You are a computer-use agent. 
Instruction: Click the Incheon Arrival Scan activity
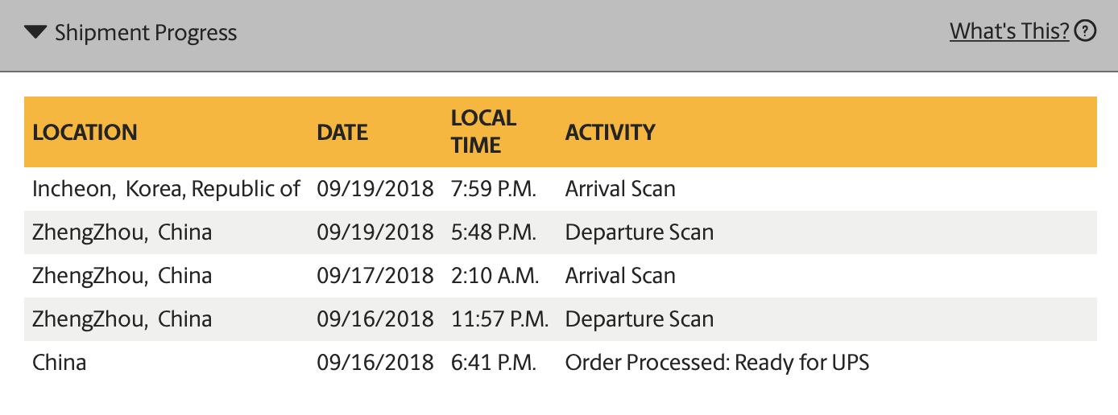pos(620,189)
